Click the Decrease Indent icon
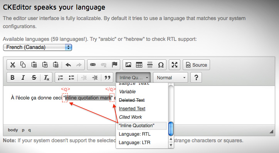Screen dimensions: 279x153 click(84, 77)
